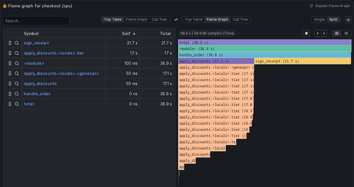Click the search icon for apply_discounts.<locals>.tier row
The width and height of the screenshot is (354, 187).
click(17, 53)
